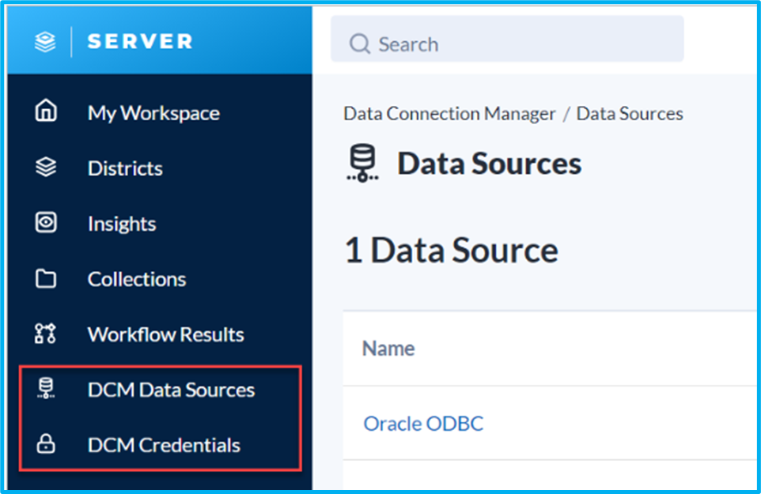Click inside the Search field
Image resolution: width=761 pixels, height=494 pixels.
506,43
